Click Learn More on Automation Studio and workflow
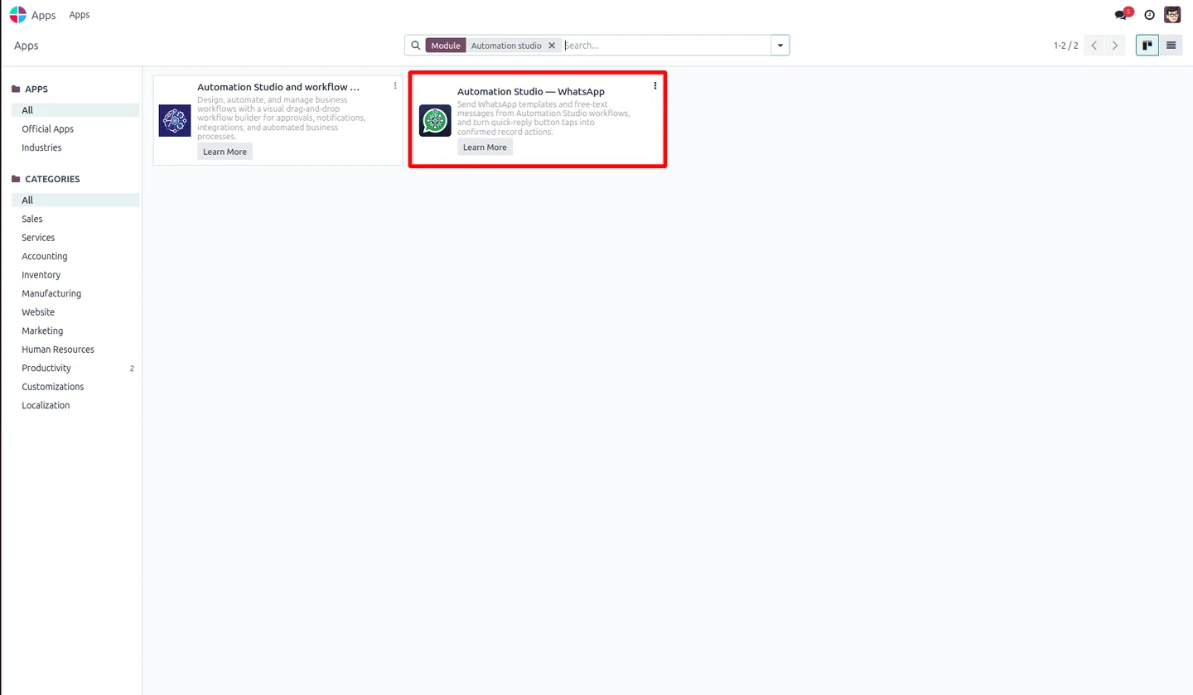The width and height of the screenshot is (1193, 695). point(225,152)
